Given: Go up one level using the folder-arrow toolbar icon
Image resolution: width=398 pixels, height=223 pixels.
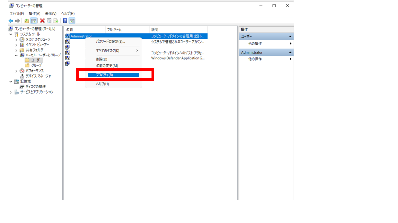Looking at the screenshot, I should [x=27, y=21].
